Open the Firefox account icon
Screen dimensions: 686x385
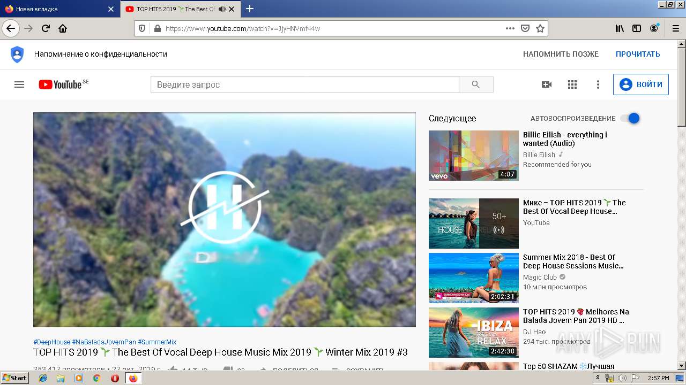pos(654,28)
